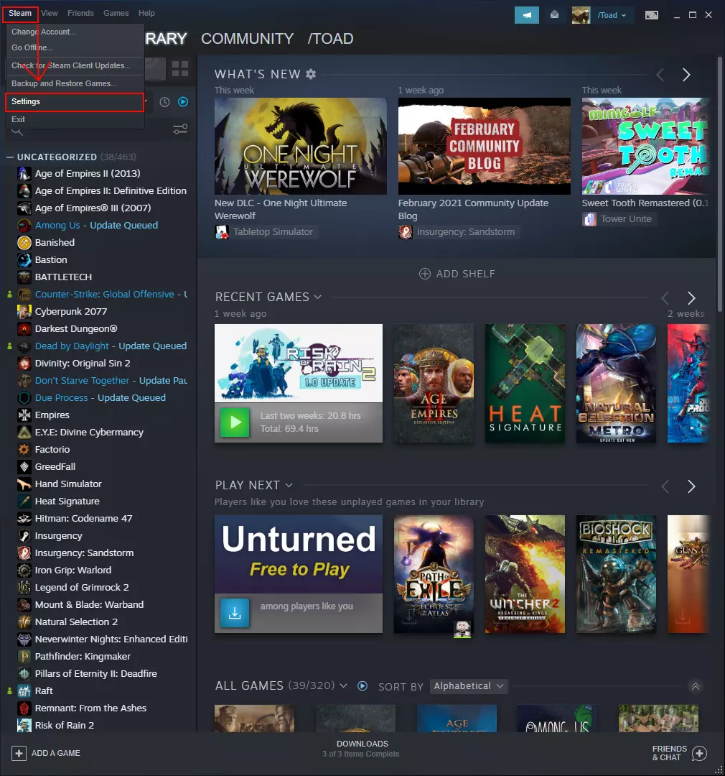
Task: Show next Play Next items
Action: [x=691, y=486]
